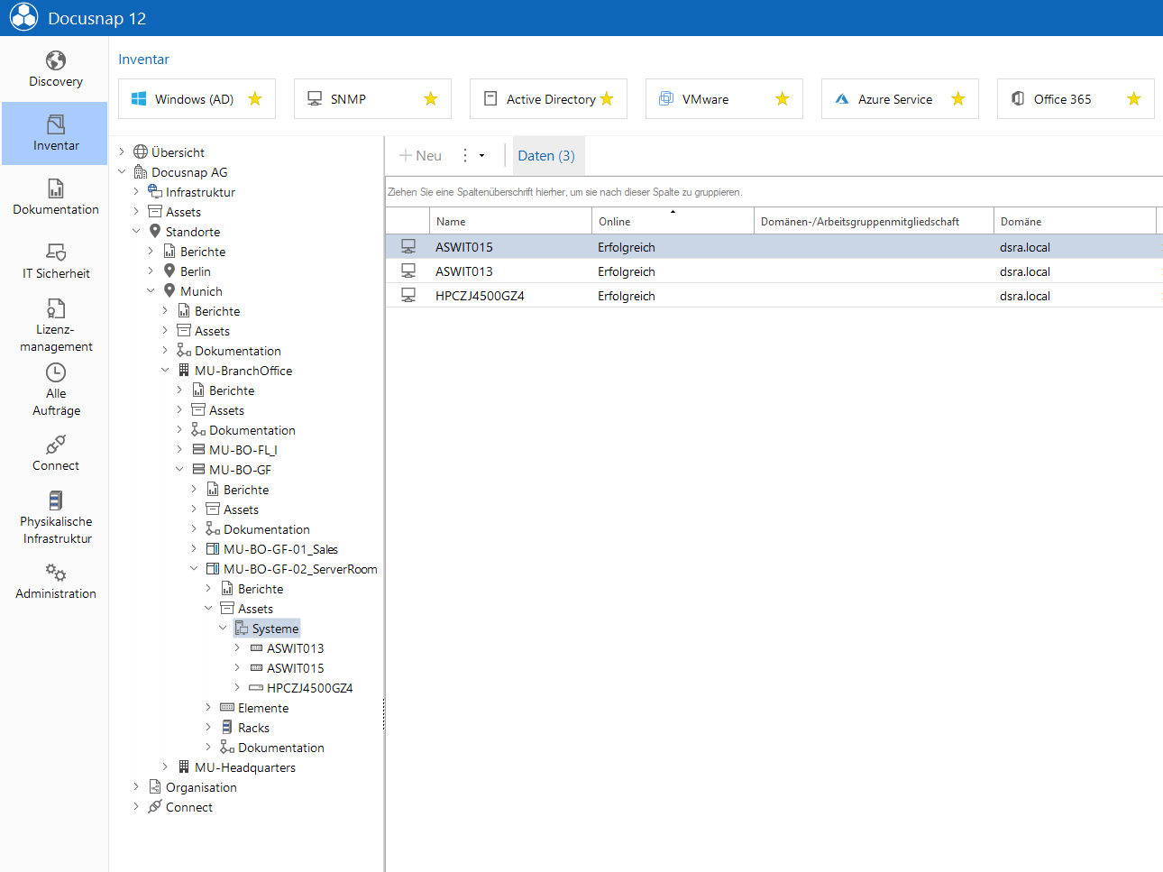Expand the MU-BO-FL_I floor node

coord(179,450)
